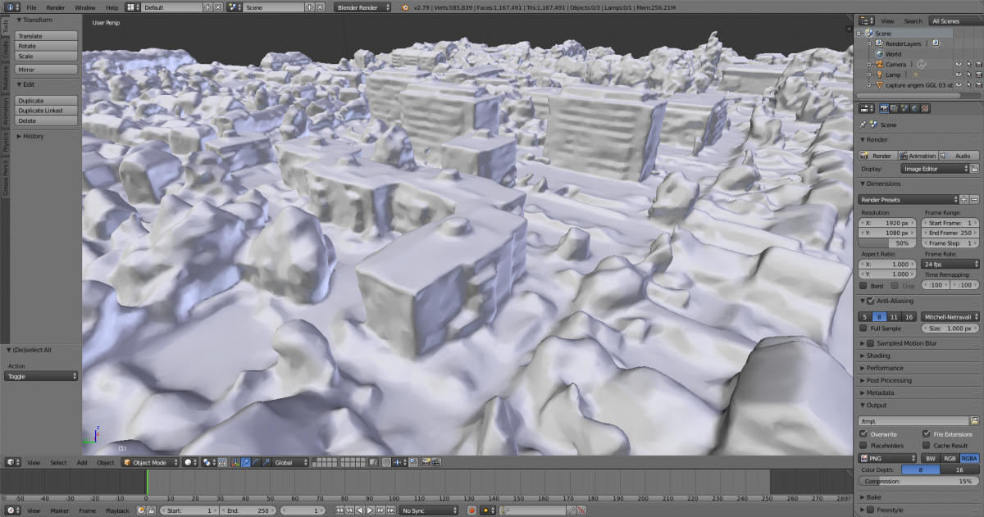The width and height of the screenshot is (984, 517).
Task: Select the translate manipulator arrow icon
Action: 246,463
